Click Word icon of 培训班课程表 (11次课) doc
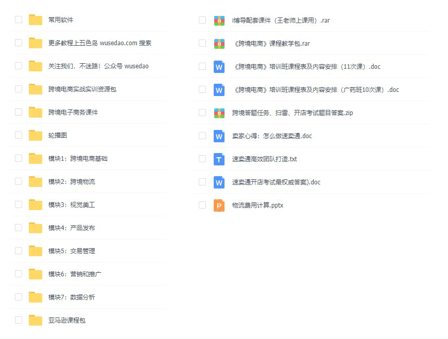The width and height of the screenshot is (448, 339). 219,67
